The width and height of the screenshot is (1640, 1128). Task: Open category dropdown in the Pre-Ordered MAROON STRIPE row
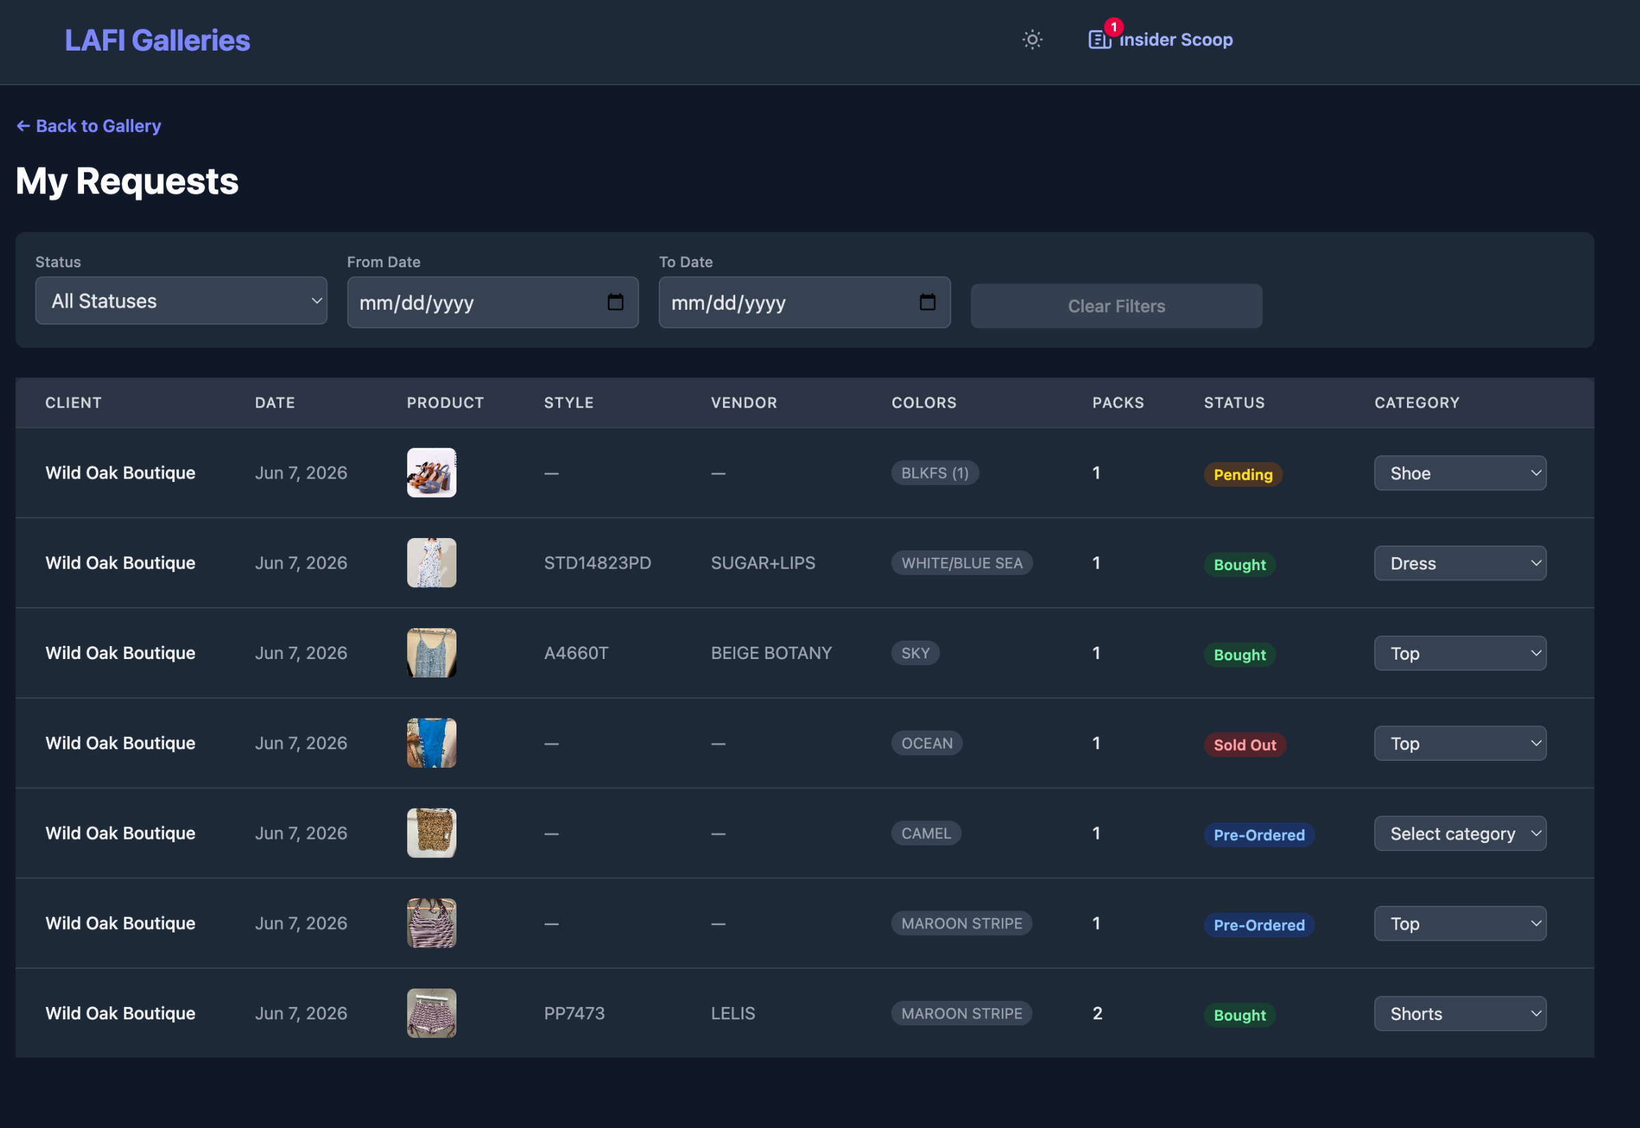[1460, 923]
